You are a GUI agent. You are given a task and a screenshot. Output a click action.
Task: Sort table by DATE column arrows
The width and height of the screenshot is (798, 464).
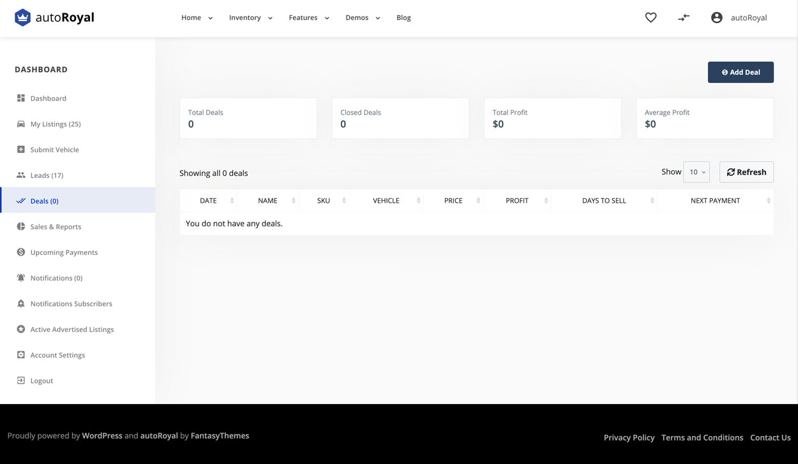click(232, 201)
